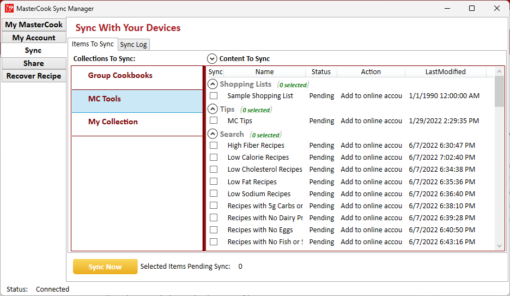
Task: Select the Low Sodium Recipes name
Action: [x=259, y=194]
